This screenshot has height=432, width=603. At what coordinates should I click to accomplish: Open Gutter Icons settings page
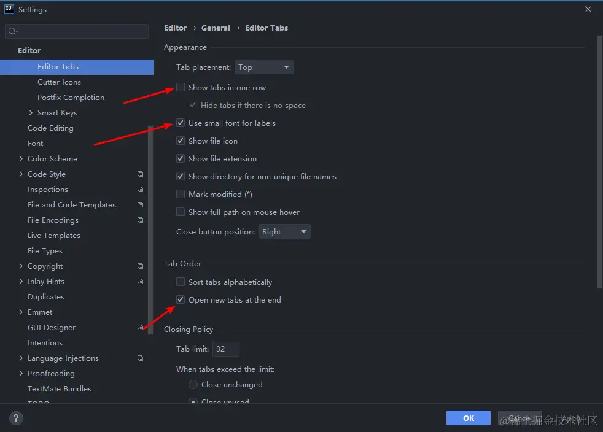click(x=59, y=82)
